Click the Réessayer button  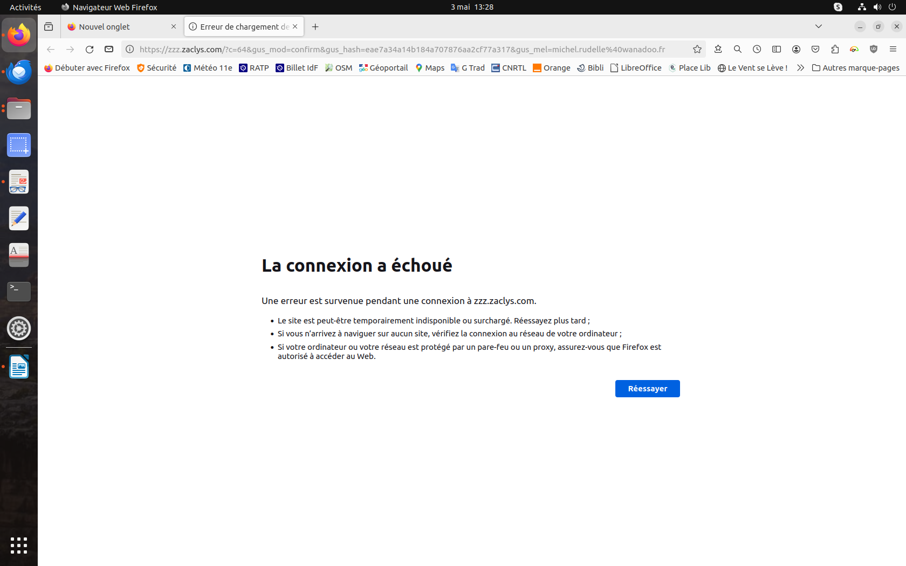pyautogui.click(x=647, y=389)
